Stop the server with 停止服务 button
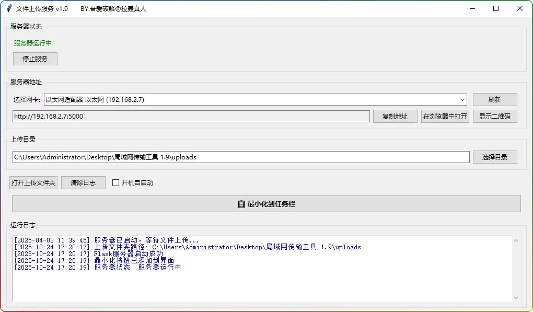 point(35,59)
